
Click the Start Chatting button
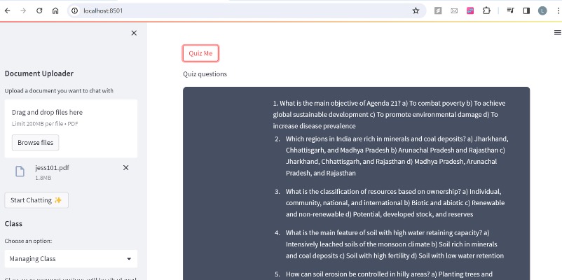click(x=36, y=200)
